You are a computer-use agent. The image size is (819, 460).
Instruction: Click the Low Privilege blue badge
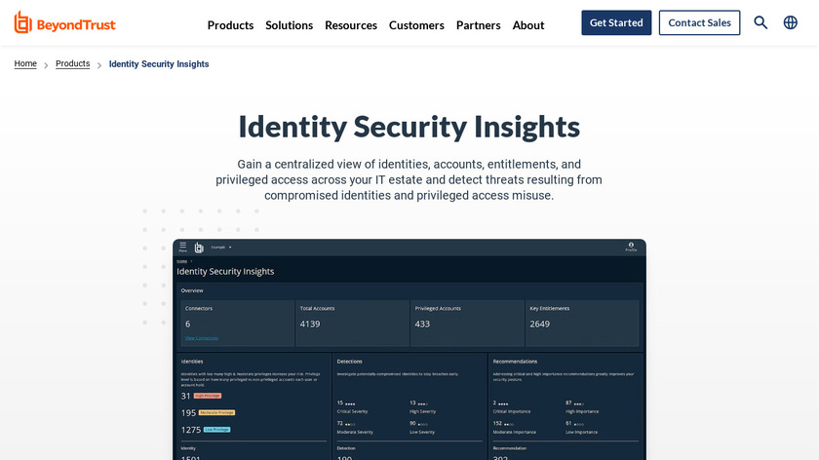tap(216, 429)
